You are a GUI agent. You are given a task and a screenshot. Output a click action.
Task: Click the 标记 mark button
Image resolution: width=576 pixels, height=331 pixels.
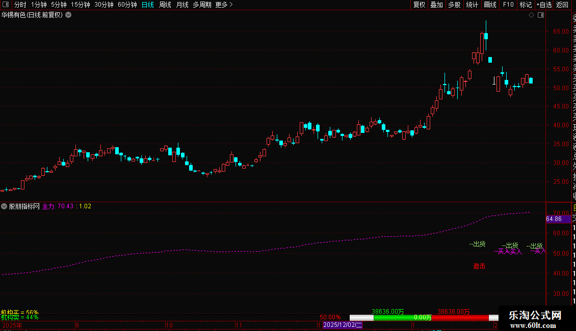click(526, 5)
